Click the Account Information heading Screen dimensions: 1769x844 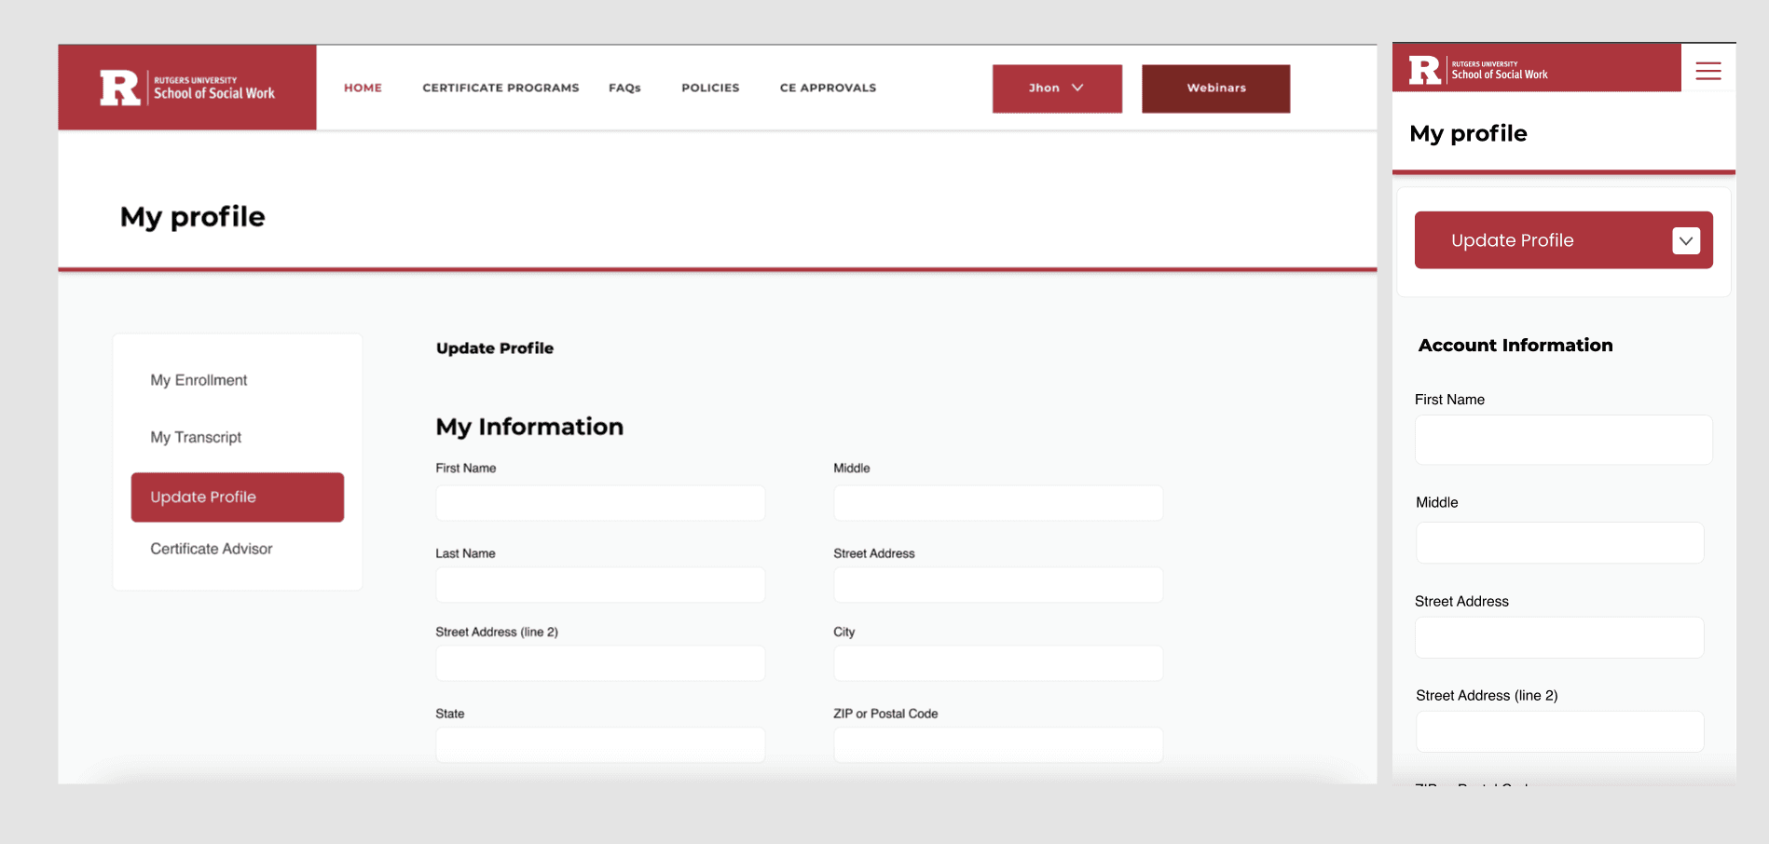pyautogui.click(x=1515, y=345)
